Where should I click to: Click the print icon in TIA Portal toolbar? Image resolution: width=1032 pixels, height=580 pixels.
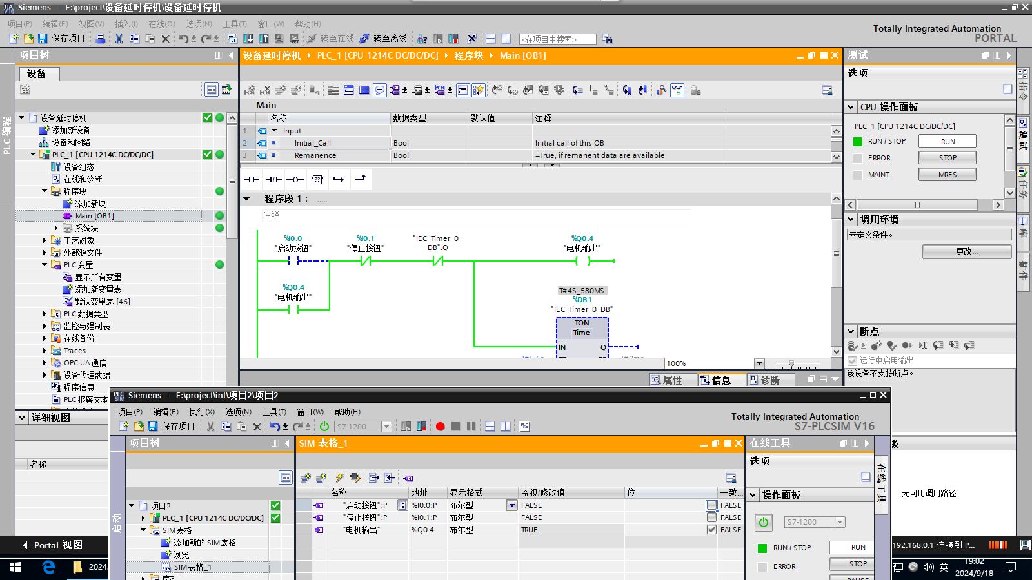(100, 39)
